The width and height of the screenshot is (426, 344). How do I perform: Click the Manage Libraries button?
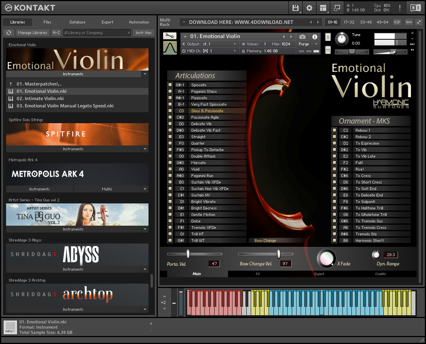(x=32, y=32)
